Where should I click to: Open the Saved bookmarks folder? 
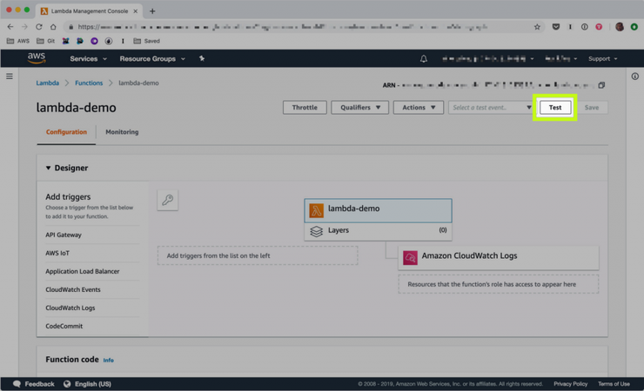(146, 41)
